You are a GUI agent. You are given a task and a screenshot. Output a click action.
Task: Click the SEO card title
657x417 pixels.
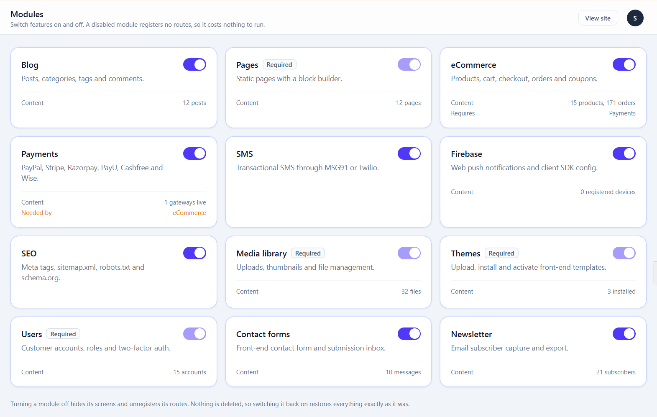coord(29,253)
